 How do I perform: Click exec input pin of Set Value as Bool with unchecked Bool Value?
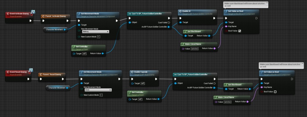(x=261, y=79)
